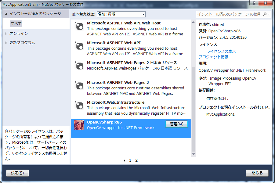Select the Microsoft ASP.NET Web API package title

114,43
